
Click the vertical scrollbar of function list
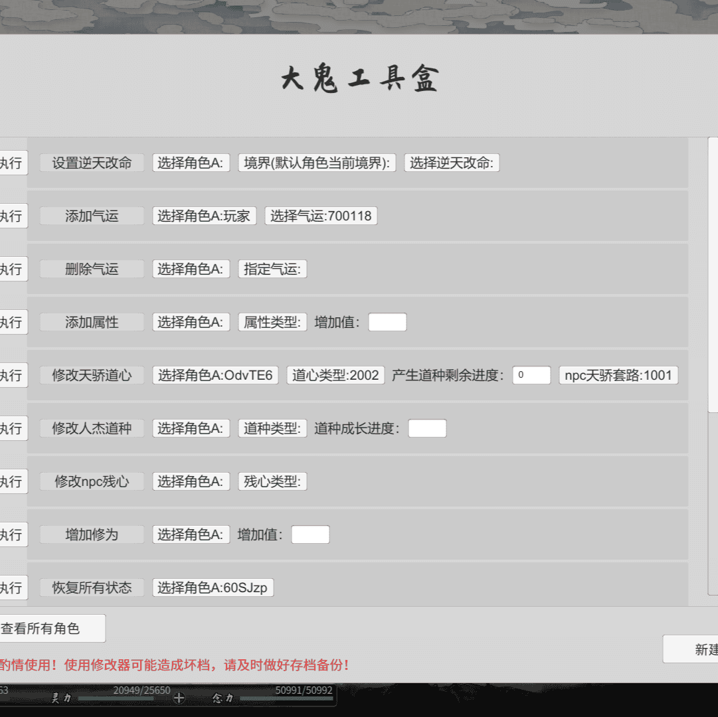point(713,275)
